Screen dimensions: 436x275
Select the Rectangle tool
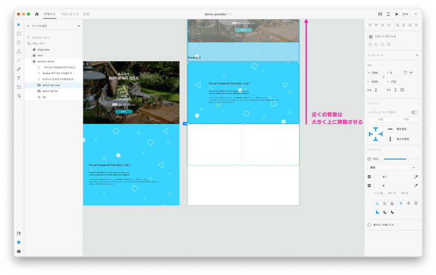coord(19,34)
